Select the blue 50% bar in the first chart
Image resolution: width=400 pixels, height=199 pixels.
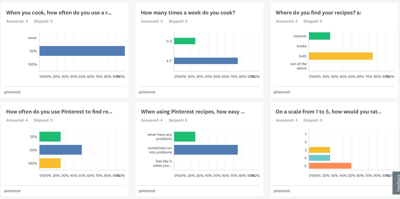coord(82,51)
